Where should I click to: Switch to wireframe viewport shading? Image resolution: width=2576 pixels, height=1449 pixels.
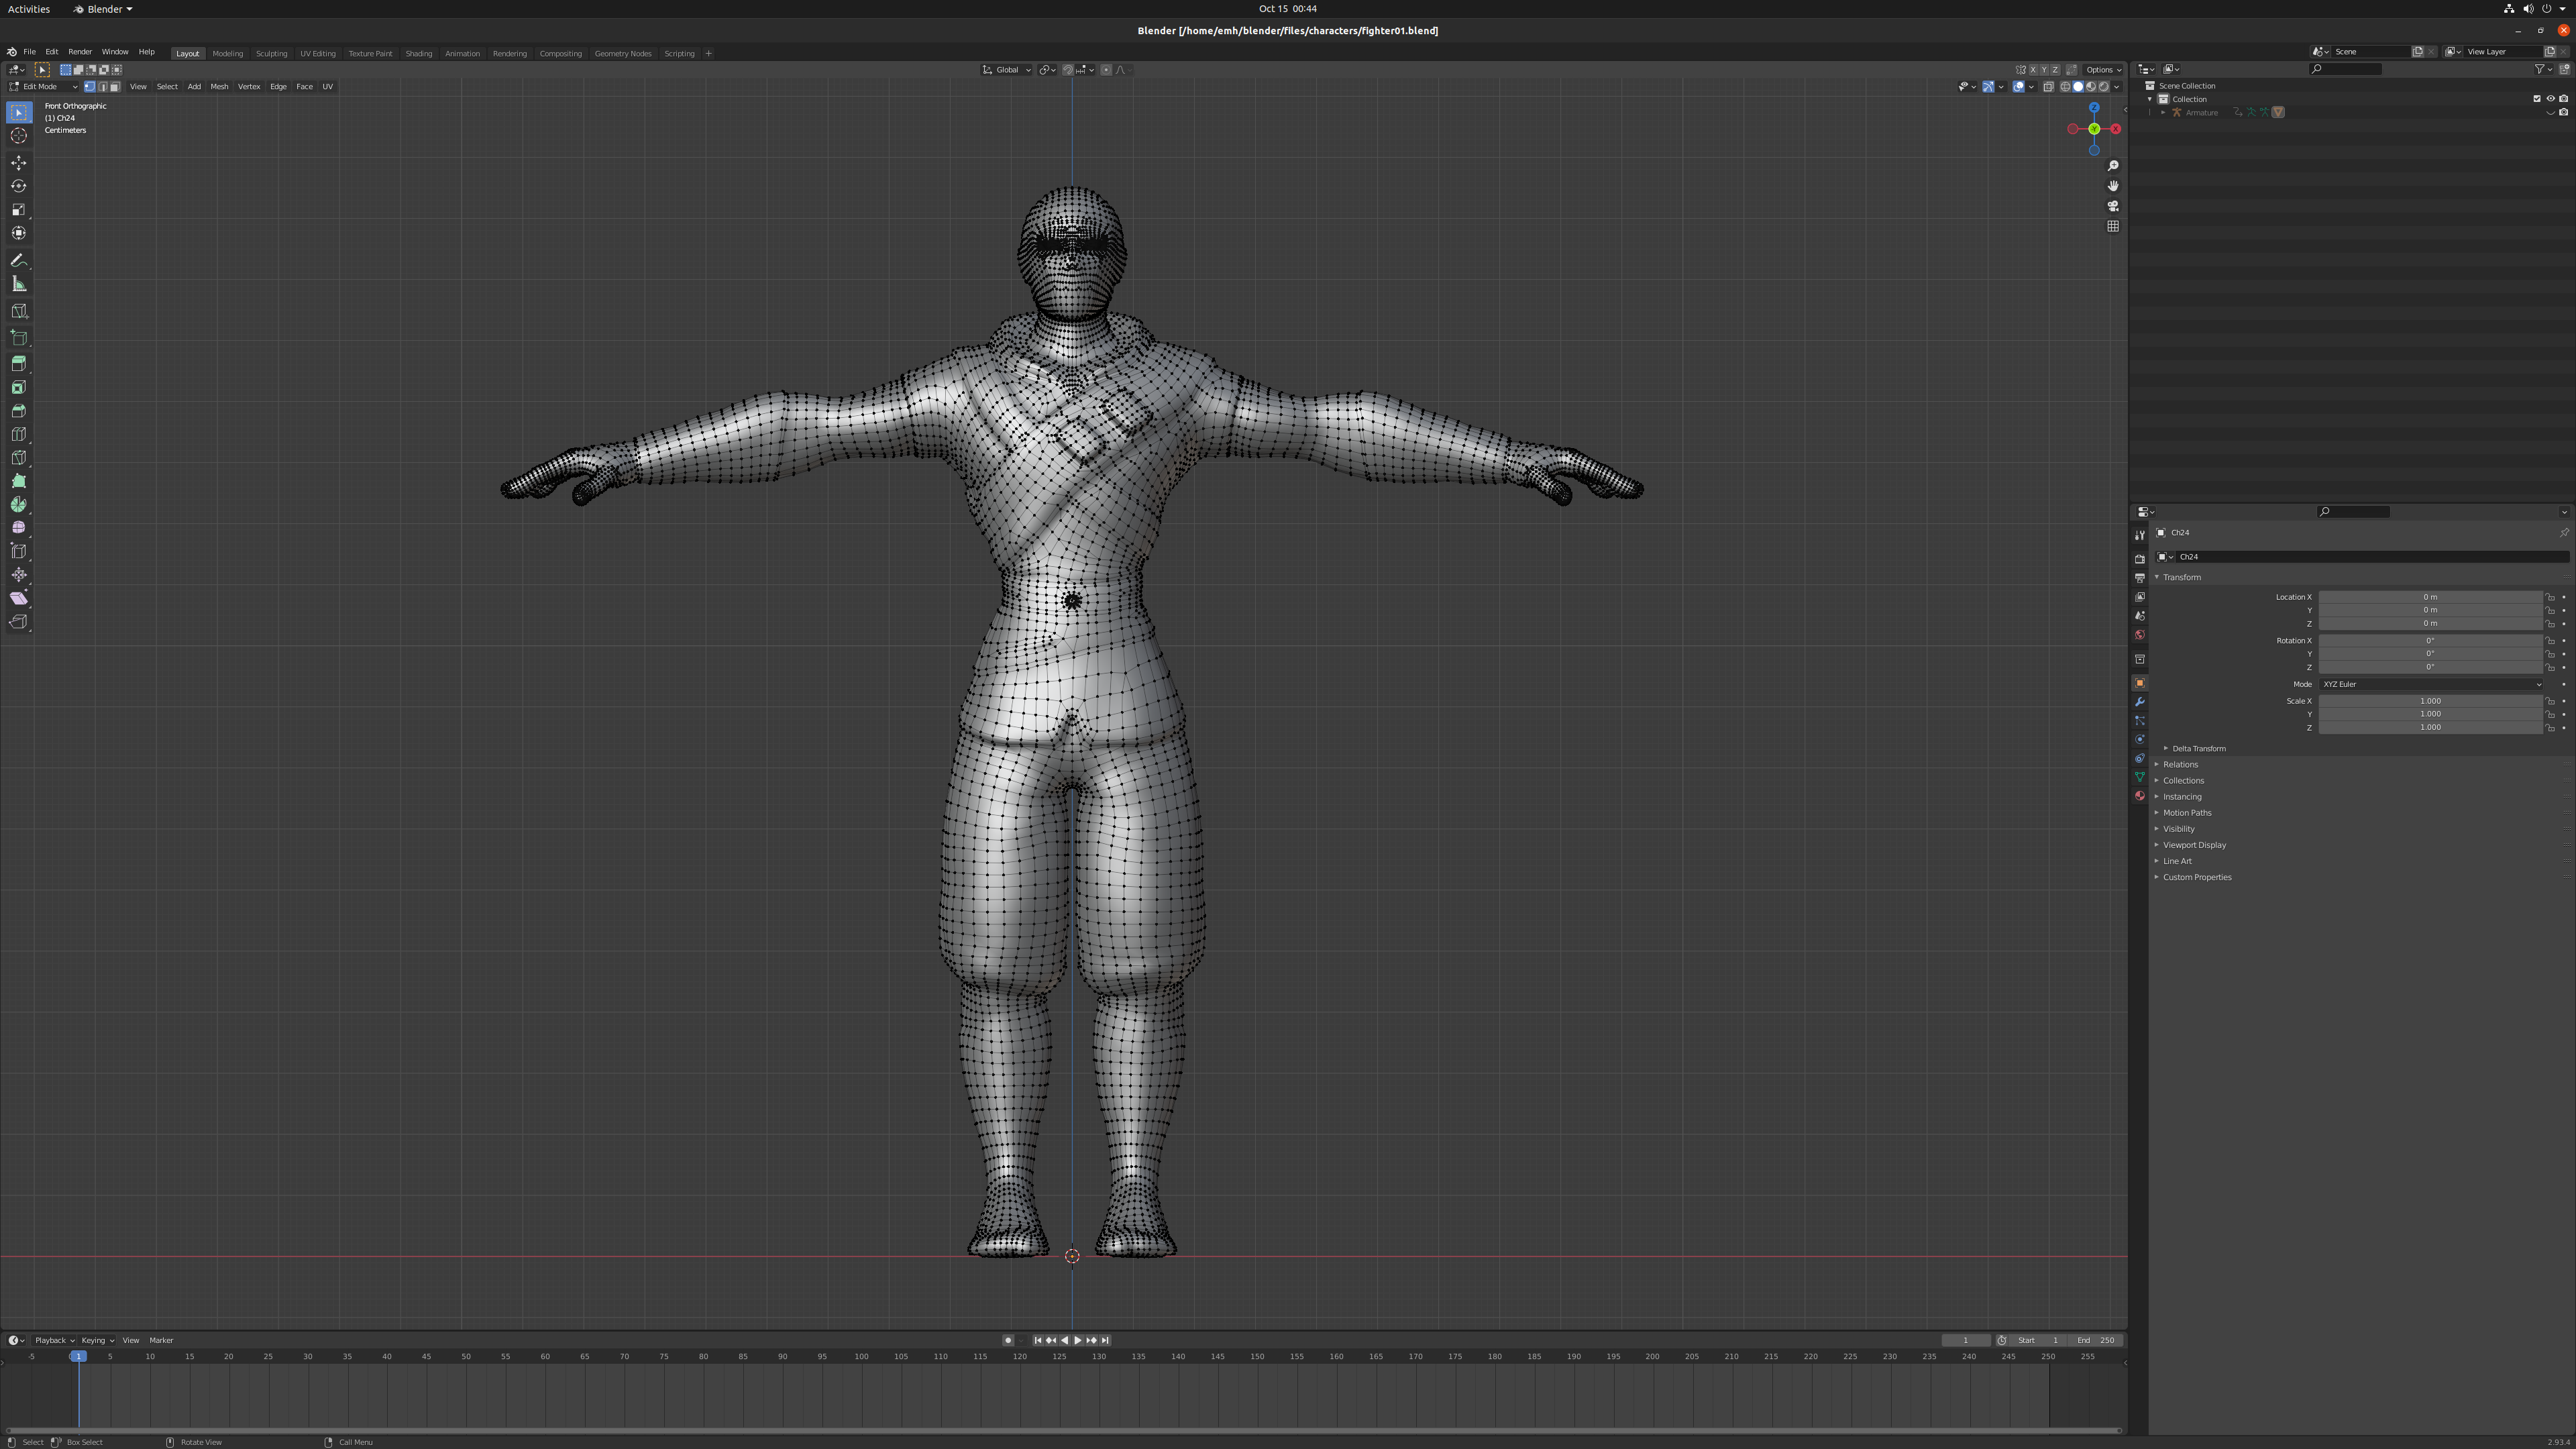pos(2066,87)
